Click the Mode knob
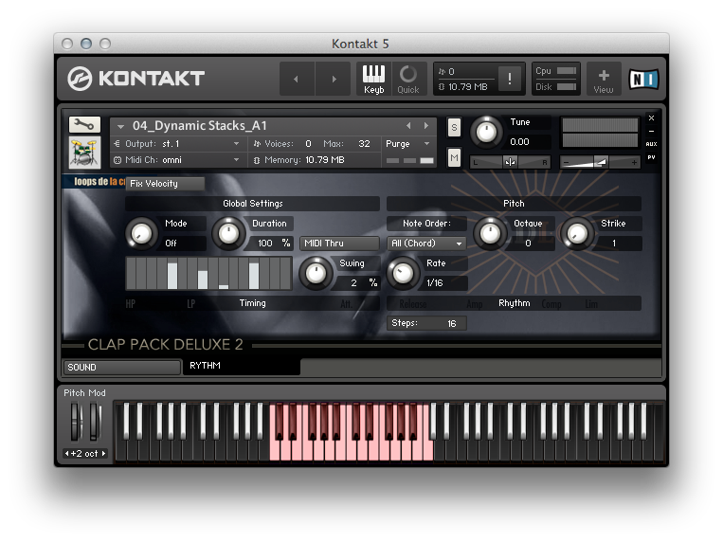Image resolution: width=723 pixels, height=542 pixels. click(x=141, y=234)
